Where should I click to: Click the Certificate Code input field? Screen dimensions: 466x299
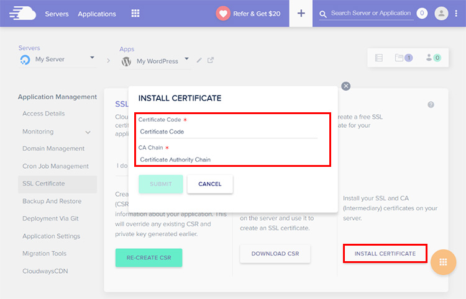pos(227,132)
